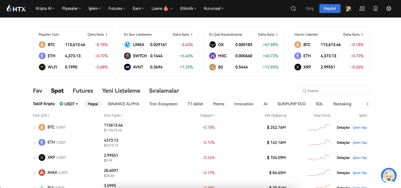Open Daha fazla in En Çok Kazandıranlar card
This screenshot has width=401, height=188.
click(x=268, y=35)
